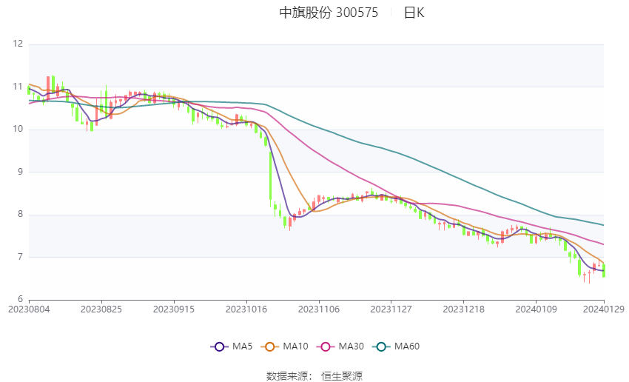The image size is (629, 382).
Task: Select the 日K period label
Action: click(x=414, y=13)
